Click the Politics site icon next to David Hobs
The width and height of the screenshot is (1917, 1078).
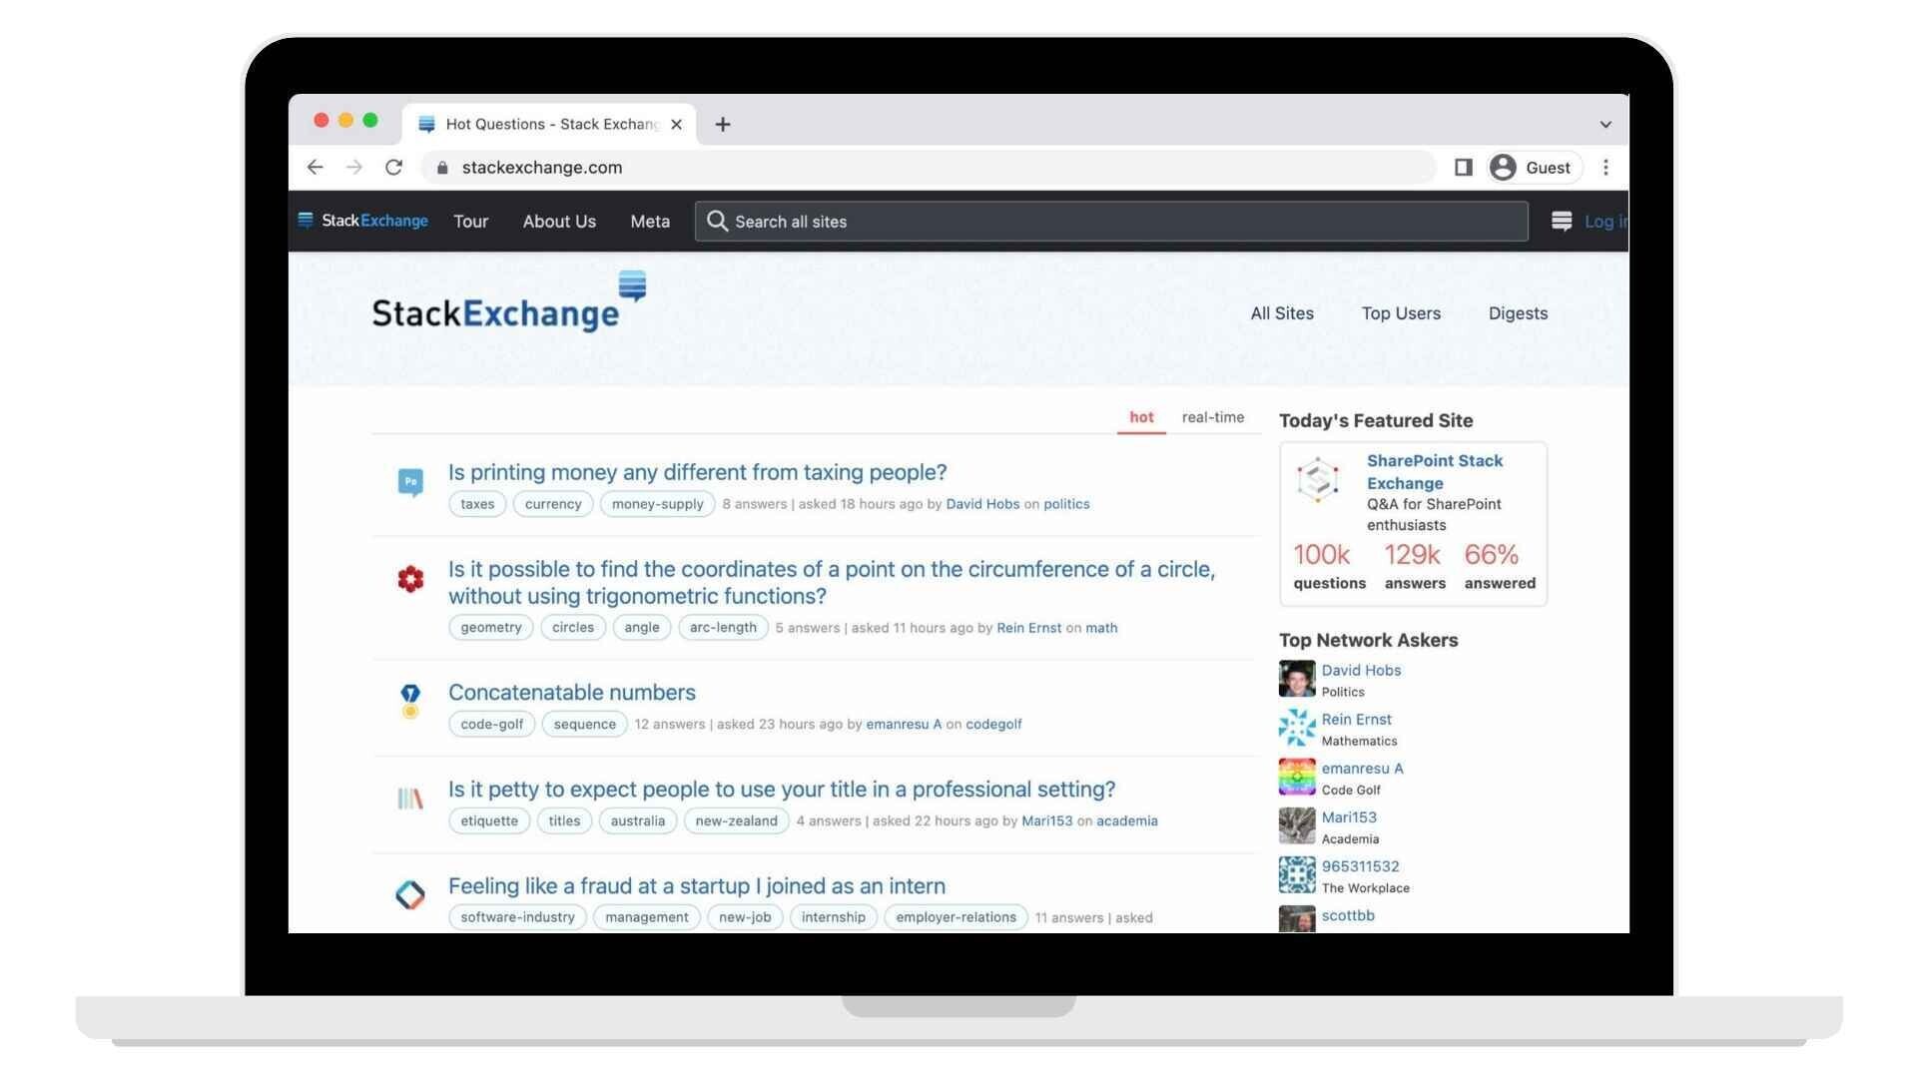click(1296, 677)
